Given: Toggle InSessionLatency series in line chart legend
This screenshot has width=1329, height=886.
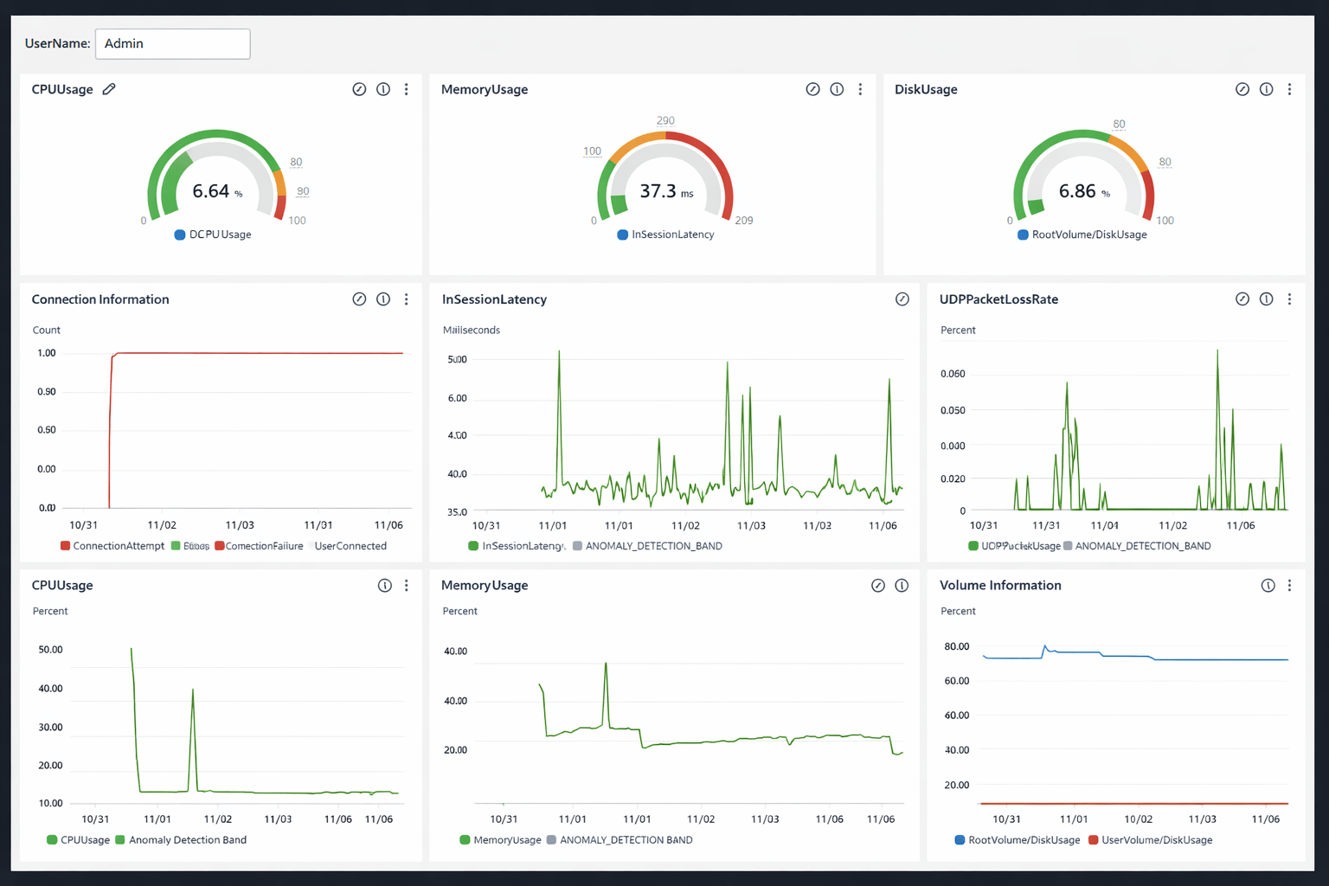Looking at the screenshot, I should (x=517, y=546).
